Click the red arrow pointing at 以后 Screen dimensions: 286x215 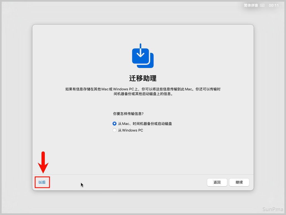[x=43, y=162]
